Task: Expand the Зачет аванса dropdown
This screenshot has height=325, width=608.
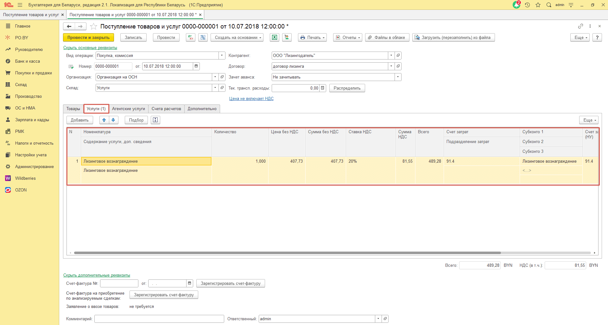Action: [x=398, y=77]
